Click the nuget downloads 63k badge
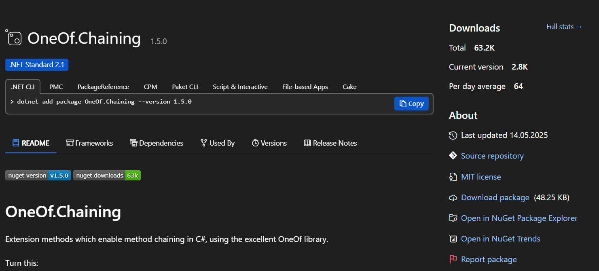The image size is (599, 271). pos(107,176)
